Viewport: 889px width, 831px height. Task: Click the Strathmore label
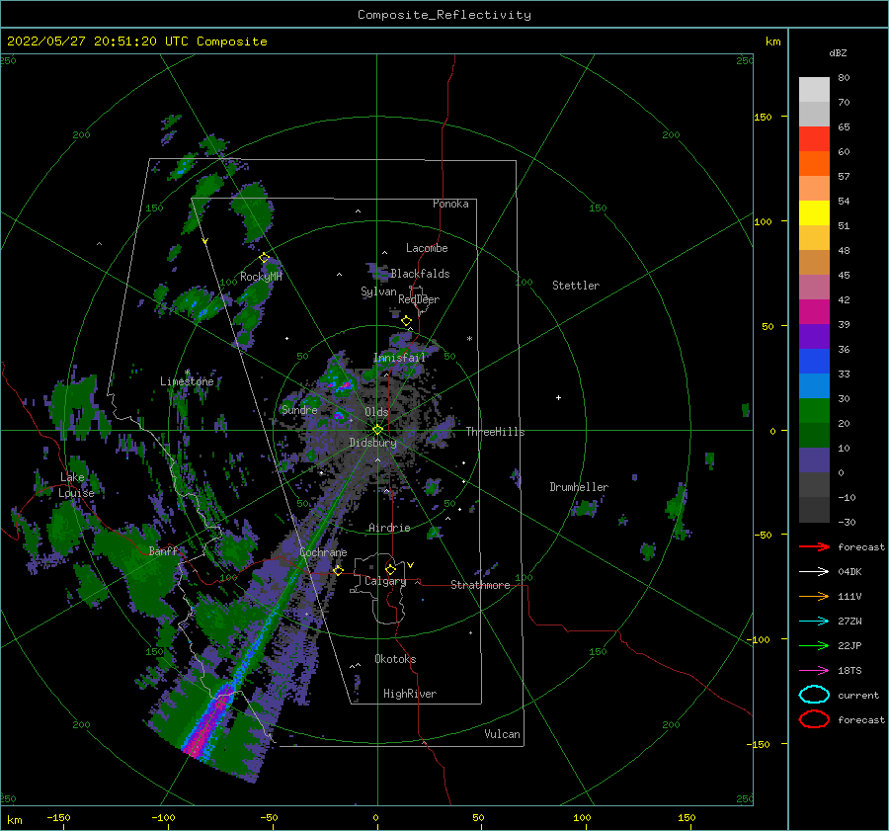tap(480, 585)
